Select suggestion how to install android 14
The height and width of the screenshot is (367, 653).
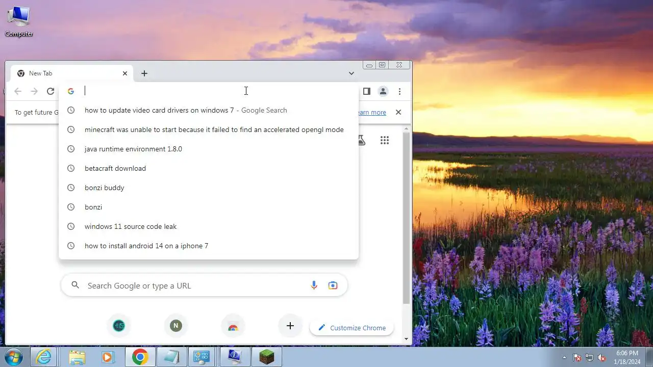209,246
